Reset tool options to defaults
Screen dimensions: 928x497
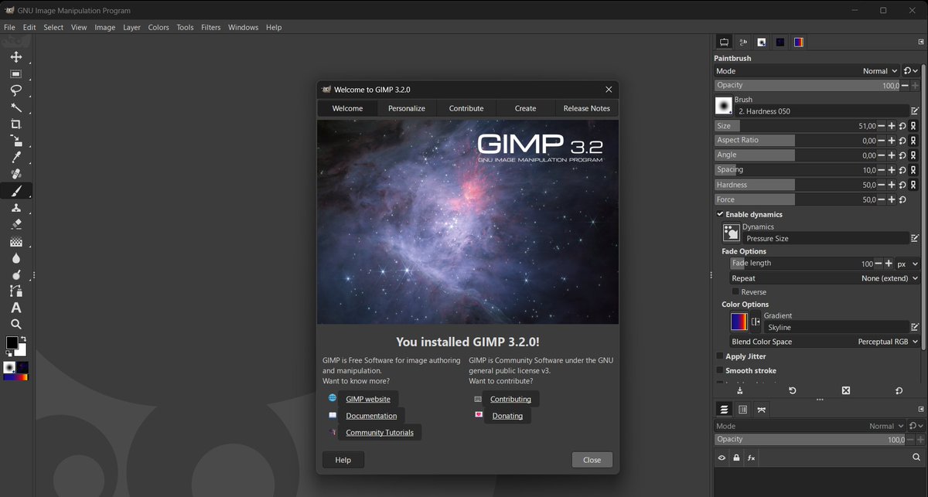899,391
